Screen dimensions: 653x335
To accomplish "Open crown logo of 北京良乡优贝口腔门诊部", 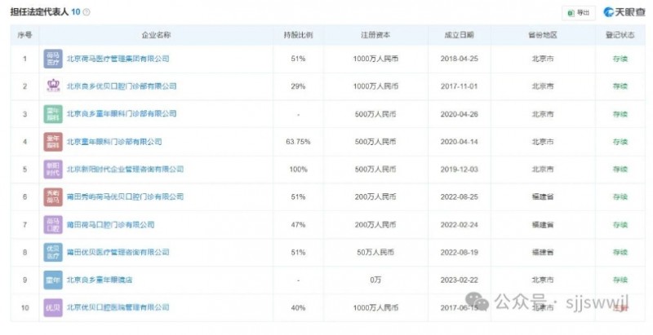I will click(53, 86).
